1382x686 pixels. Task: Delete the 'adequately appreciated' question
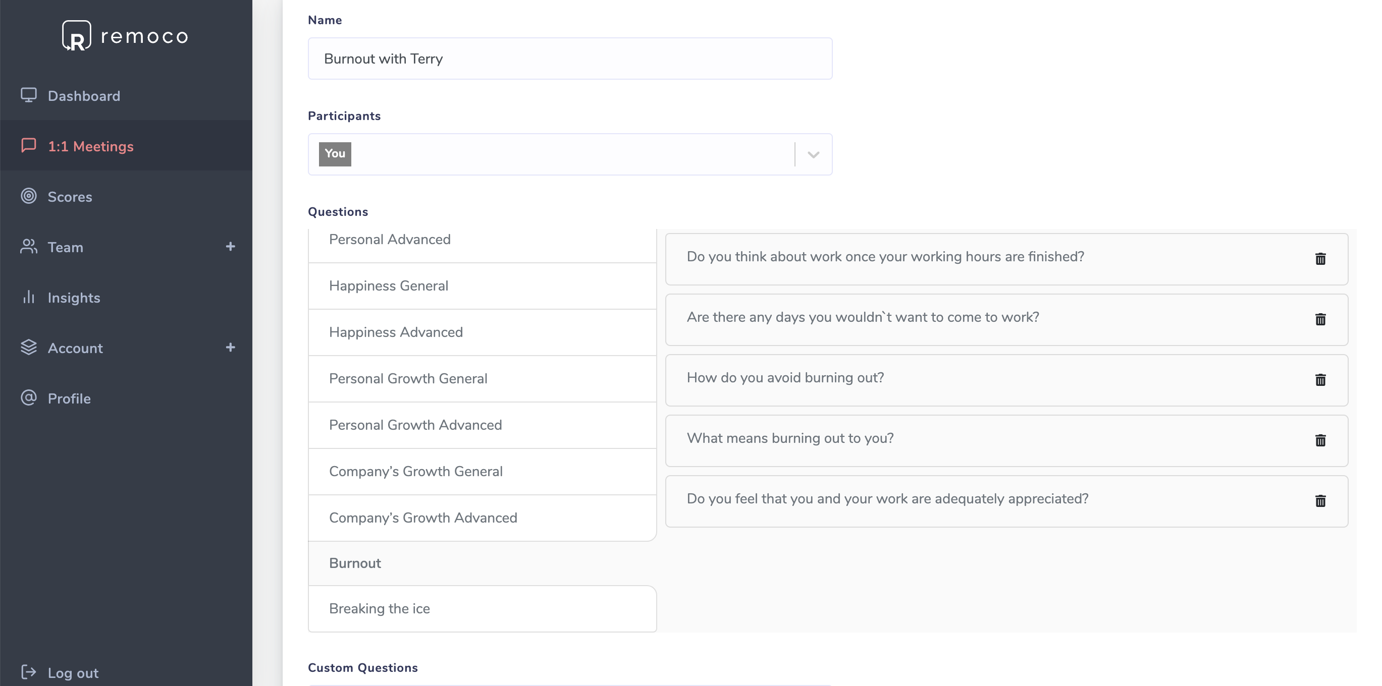(x=1320, y=501)
